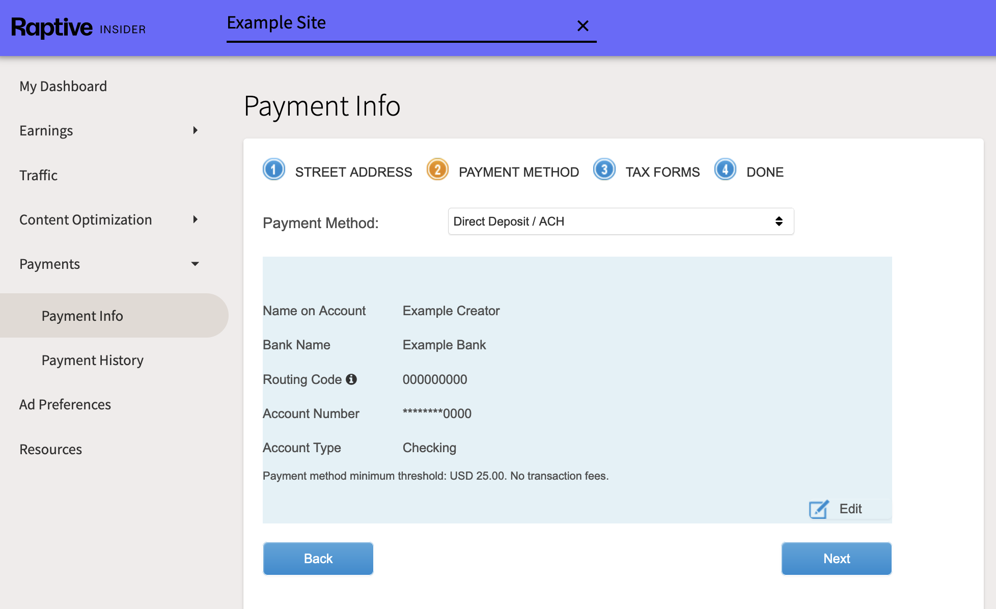Click the Edit pencil icon
Image resolution: width=996 pixels, height=609 pixels.
tap(819, 509)
